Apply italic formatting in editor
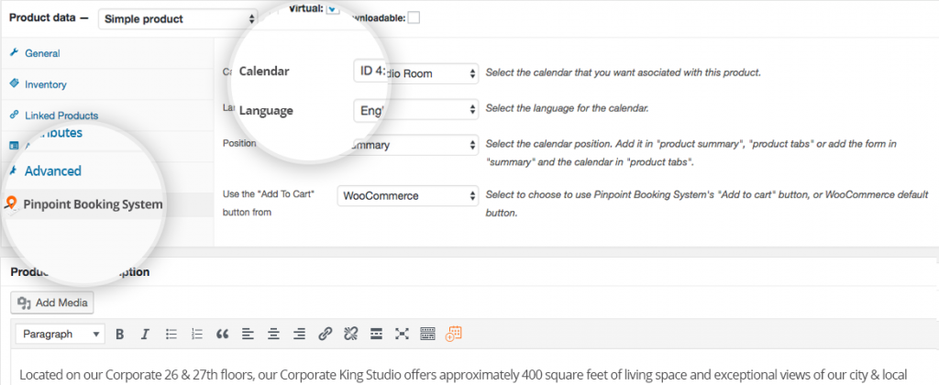939x385 pixels. [x=144, y=334]
